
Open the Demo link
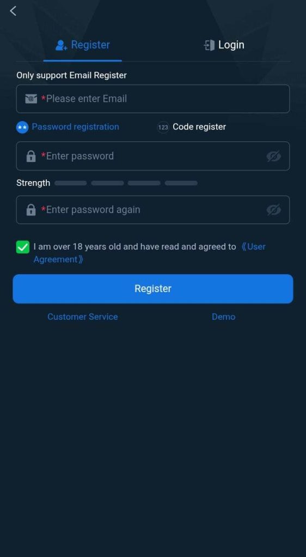pyautogui.click(x=224, y=317)
